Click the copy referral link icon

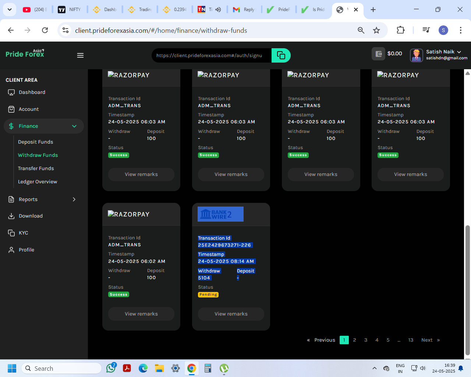tap(281, 55)
